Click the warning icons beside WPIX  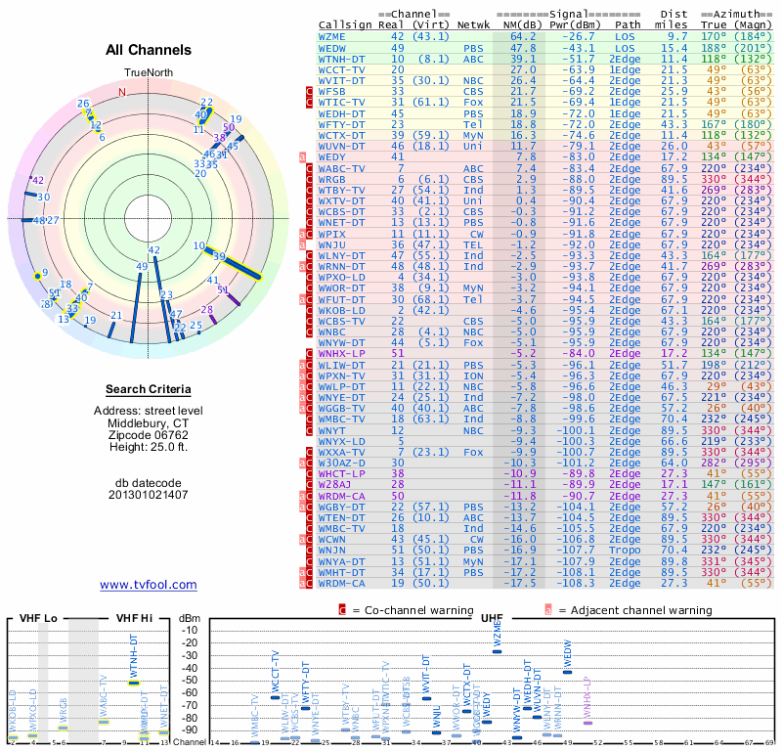click(x=306, y=234)
